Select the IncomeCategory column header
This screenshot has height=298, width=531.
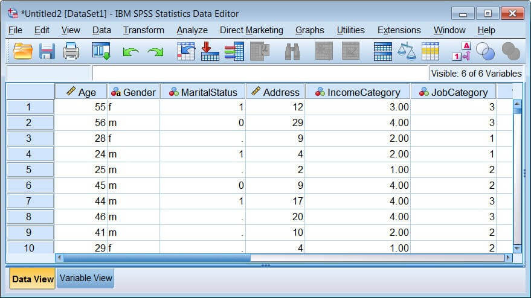point(358,92)
